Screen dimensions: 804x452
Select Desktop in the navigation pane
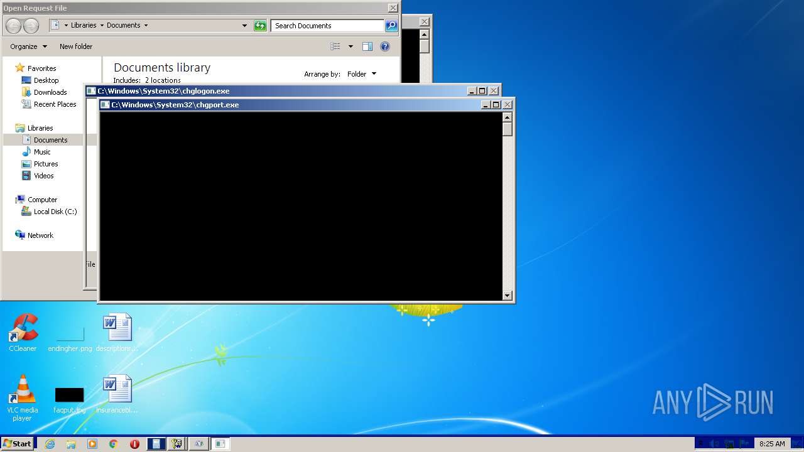[x=46, y=80]
